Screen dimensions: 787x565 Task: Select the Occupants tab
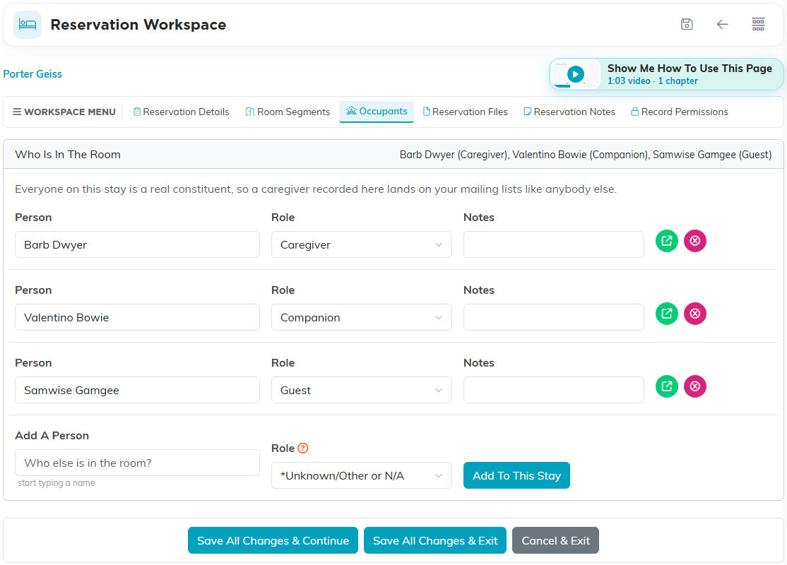[377, 112]
